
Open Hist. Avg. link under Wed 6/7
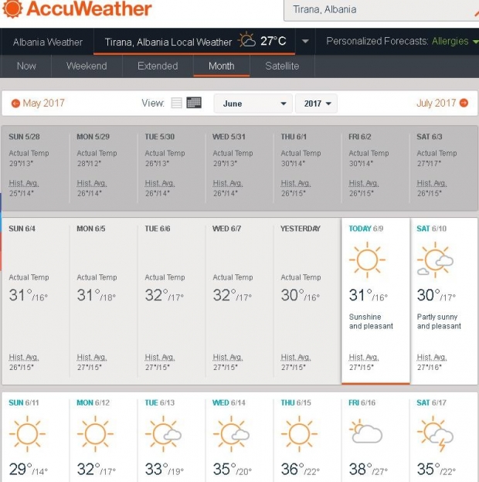[x=228, y=357]
